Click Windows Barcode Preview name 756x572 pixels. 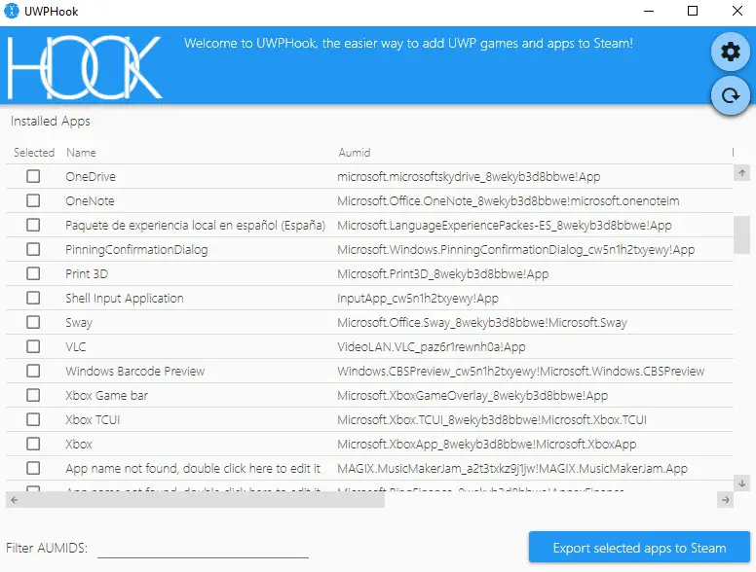(x=135, y=372)
